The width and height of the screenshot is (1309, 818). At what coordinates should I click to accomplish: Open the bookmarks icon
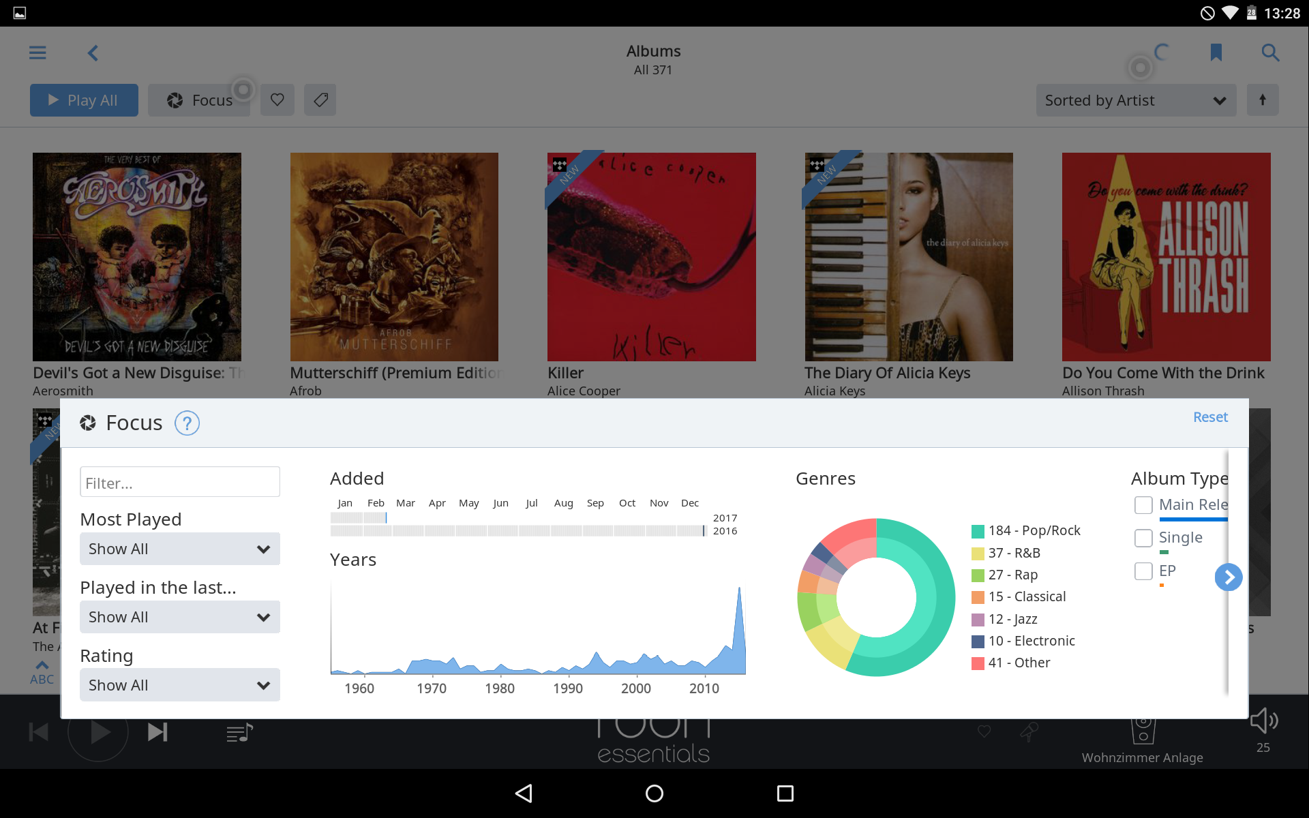[1216, 52]
